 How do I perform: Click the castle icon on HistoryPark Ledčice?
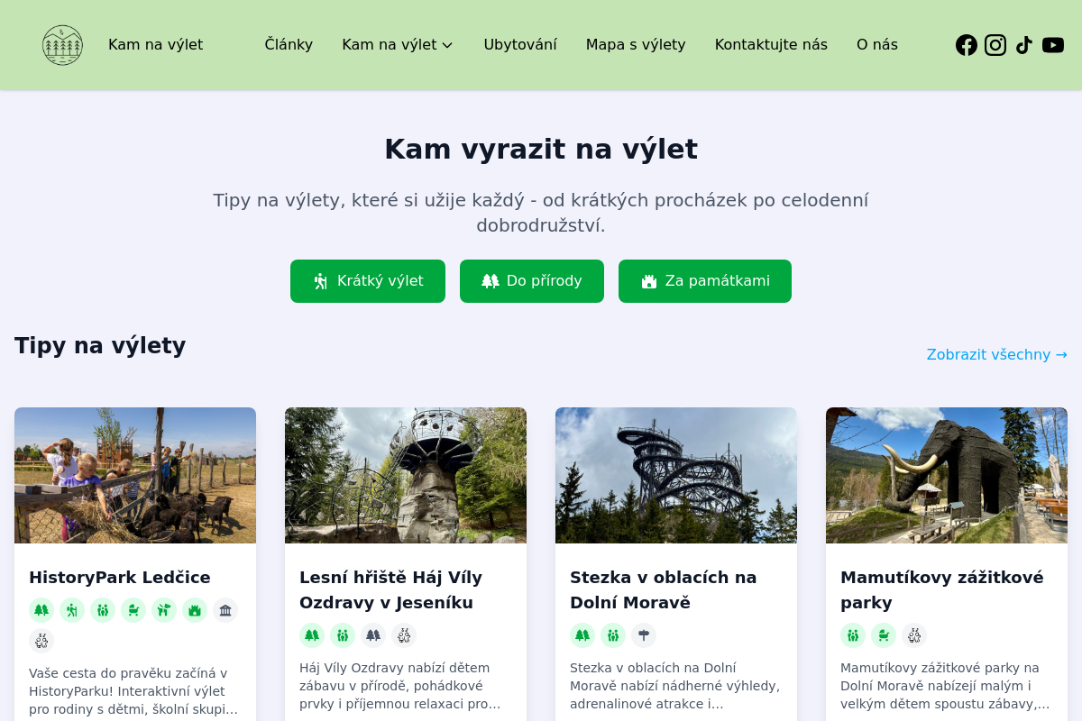pyautogui.click(x=195, y=610)
